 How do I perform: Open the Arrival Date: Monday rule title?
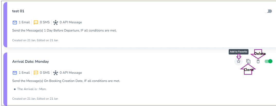coord(30,61)
